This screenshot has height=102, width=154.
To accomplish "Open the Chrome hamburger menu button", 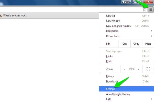I will [151, 9].
